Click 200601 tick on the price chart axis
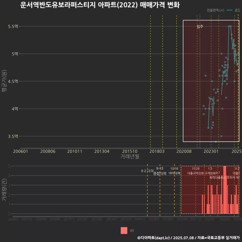The width and height of the screenshot is (242, 242). tap(20, 151)
